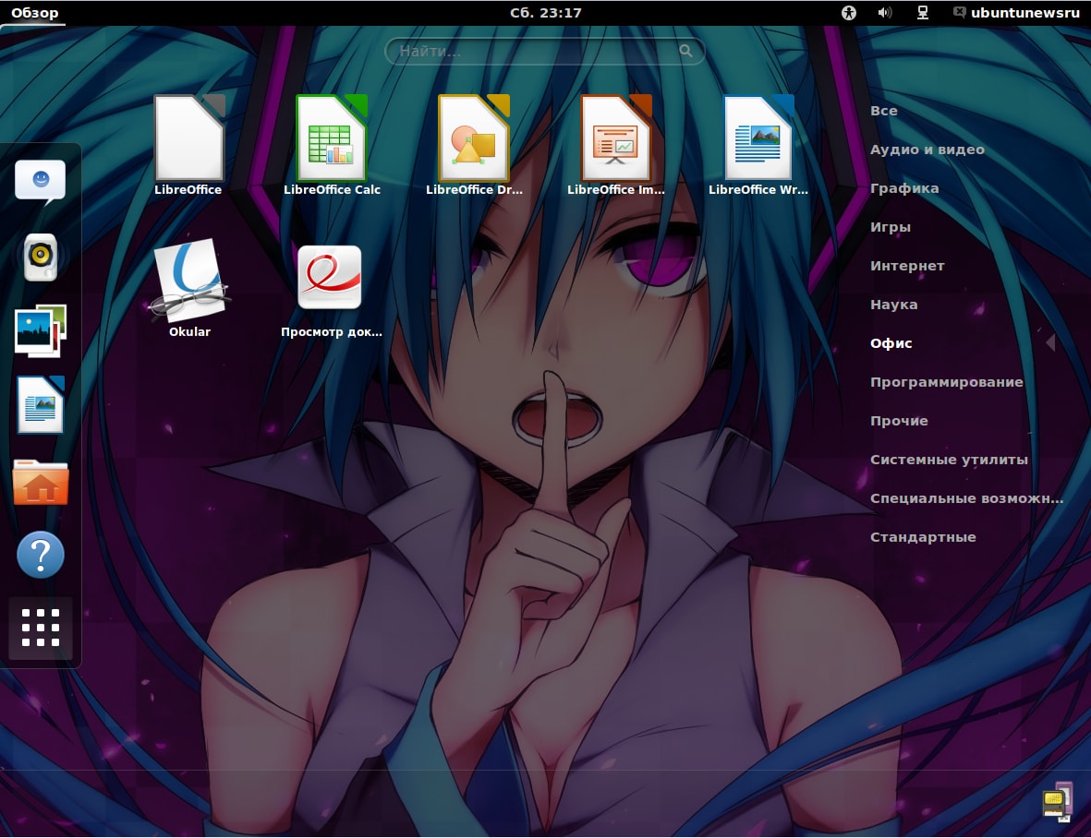
Task: Click the right-edge category scroll arrow
Action: coord(1051,341)
